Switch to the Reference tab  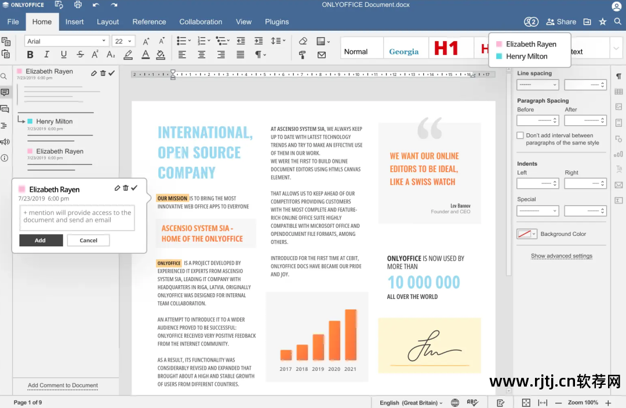click(x=150, y=21)
